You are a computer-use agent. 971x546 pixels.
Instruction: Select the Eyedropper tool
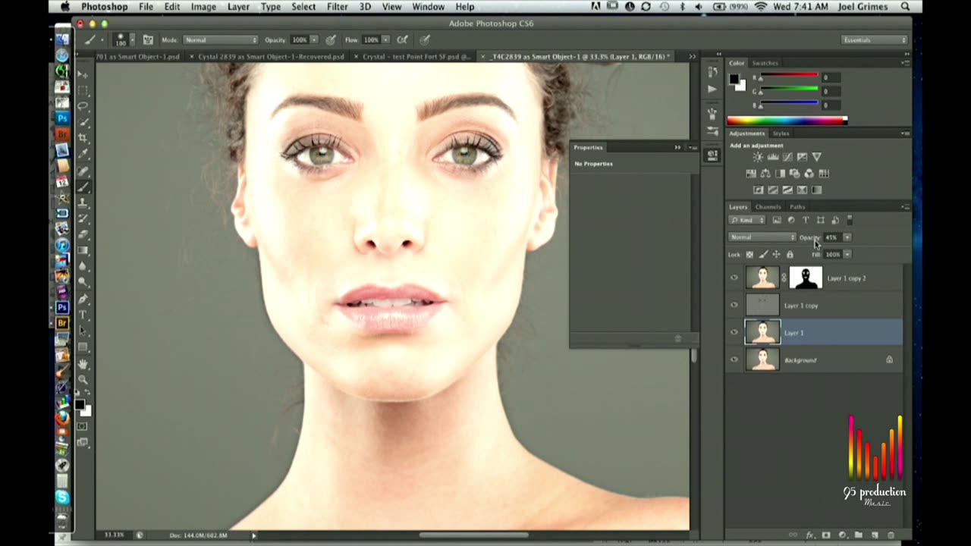point(83,154)
